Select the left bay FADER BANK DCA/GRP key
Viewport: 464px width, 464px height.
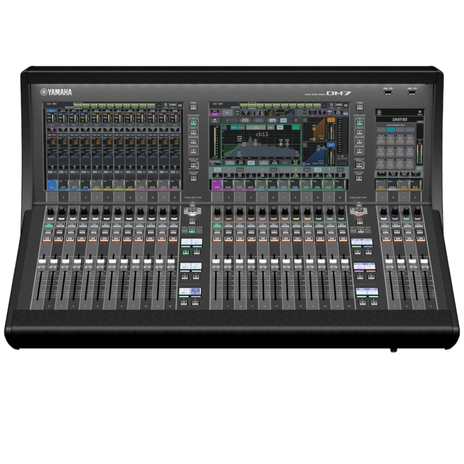193,142
